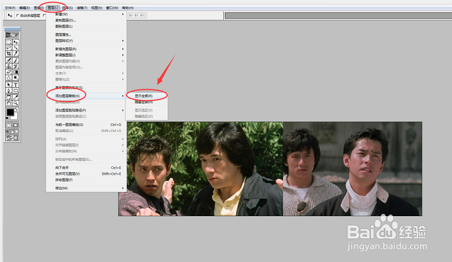
Task: Select the History Brush tool
Action: coord(16,66)
